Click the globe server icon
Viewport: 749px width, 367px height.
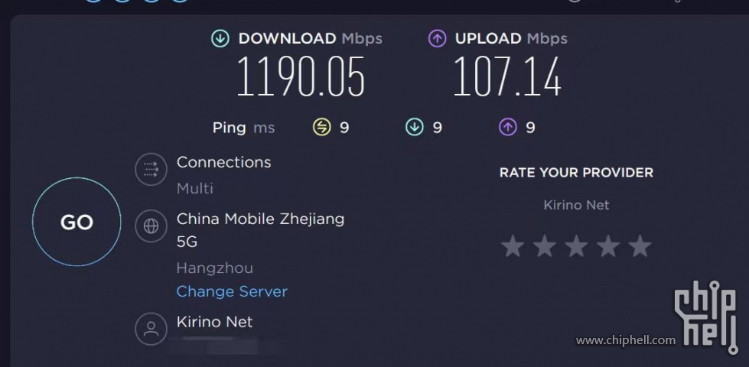151,226
